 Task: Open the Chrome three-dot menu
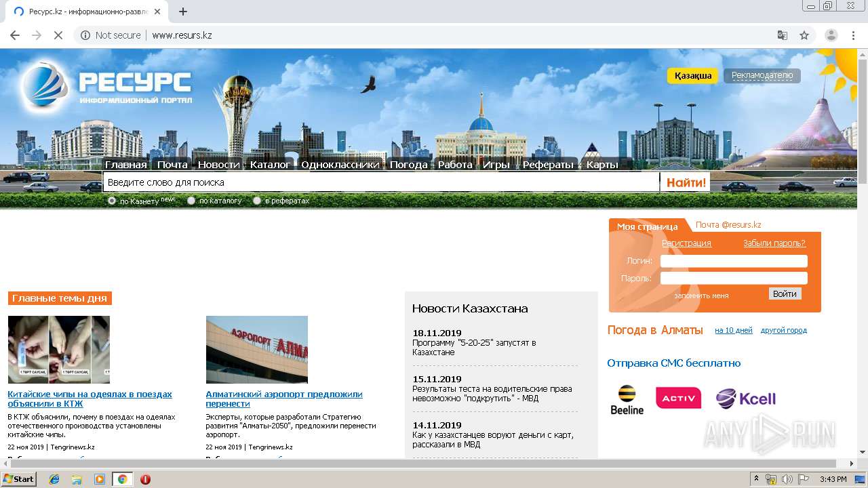[853, 35]
